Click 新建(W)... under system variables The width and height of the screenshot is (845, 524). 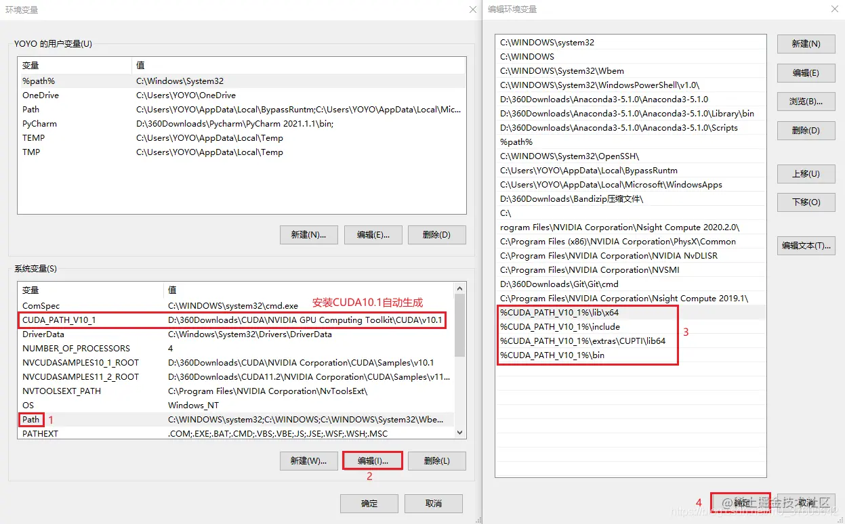pyautogui.click(x=308, y=461)
